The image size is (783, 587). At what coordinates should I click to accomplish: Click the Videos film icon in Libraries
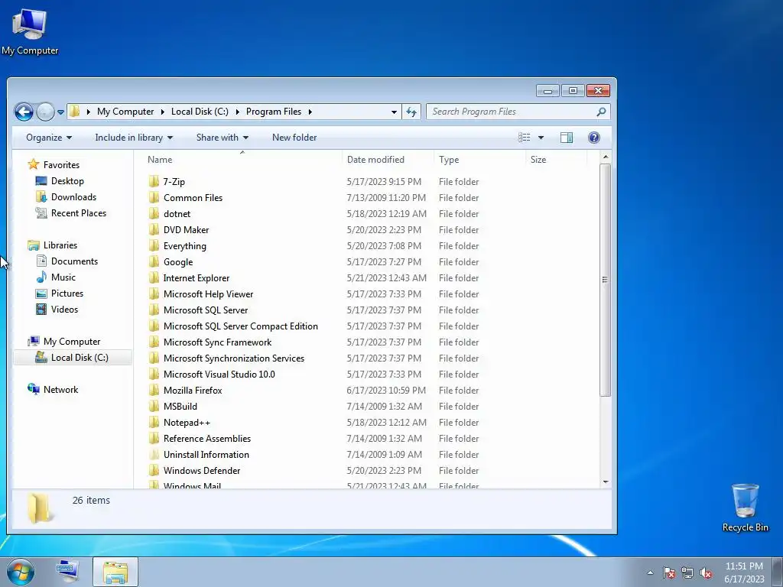point(41,310)
